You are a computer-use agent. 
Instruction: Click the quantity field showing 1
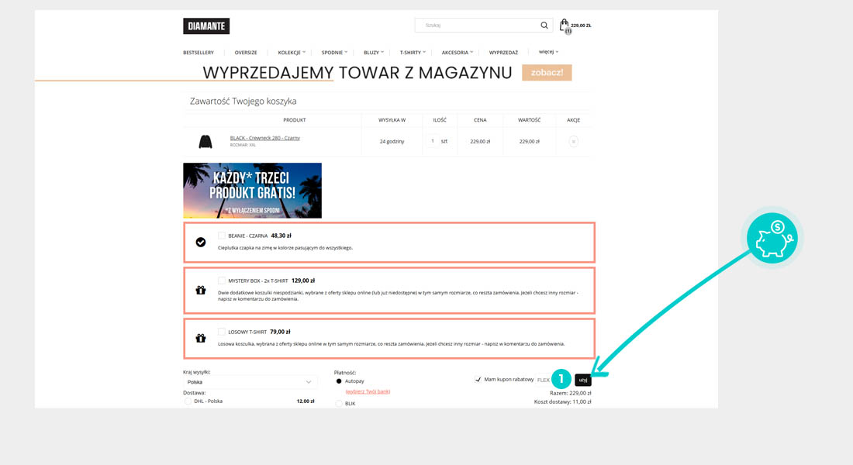pos(433,141)
